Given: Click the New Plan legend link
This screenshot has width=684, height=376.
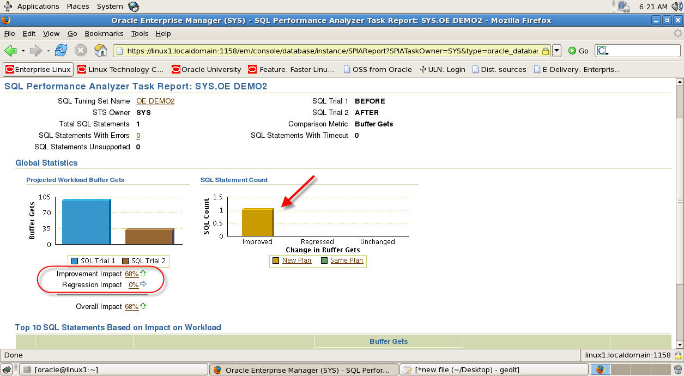Looking at the screenshot, I should 296,260.
